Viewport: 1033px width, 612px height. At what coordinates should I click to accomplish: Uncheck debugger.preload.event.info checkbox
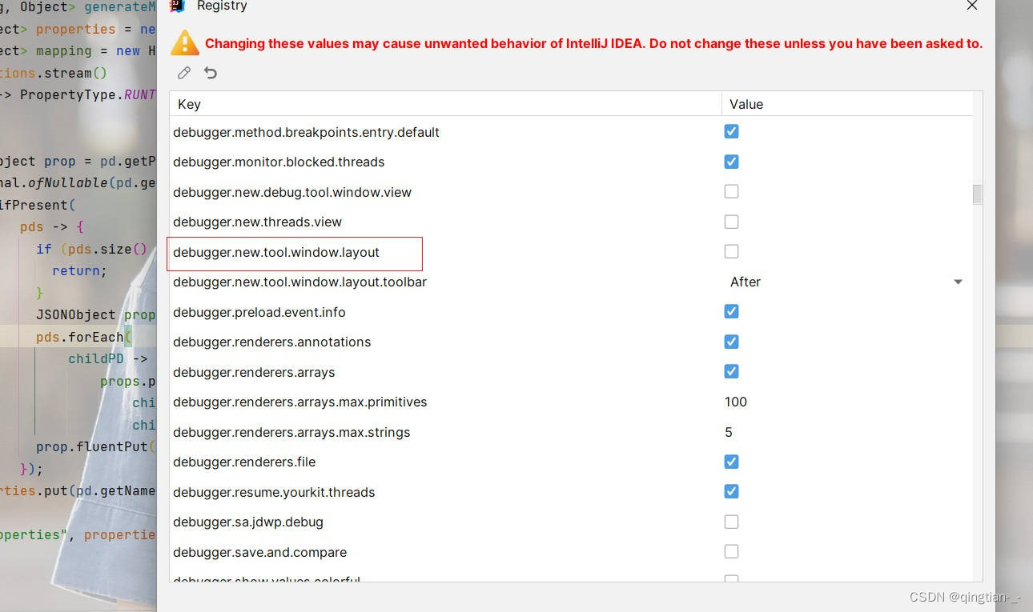tap(731, 311)
